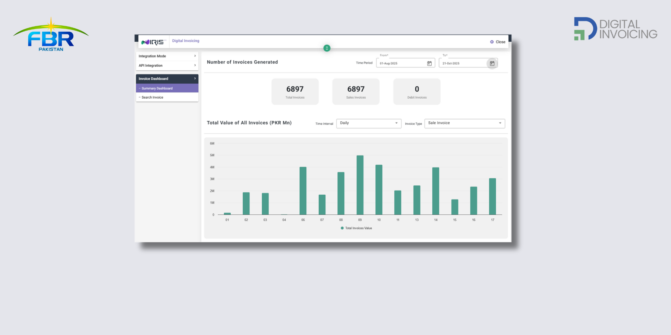
Task: Click the From date input field
Action: pos(401,64)
